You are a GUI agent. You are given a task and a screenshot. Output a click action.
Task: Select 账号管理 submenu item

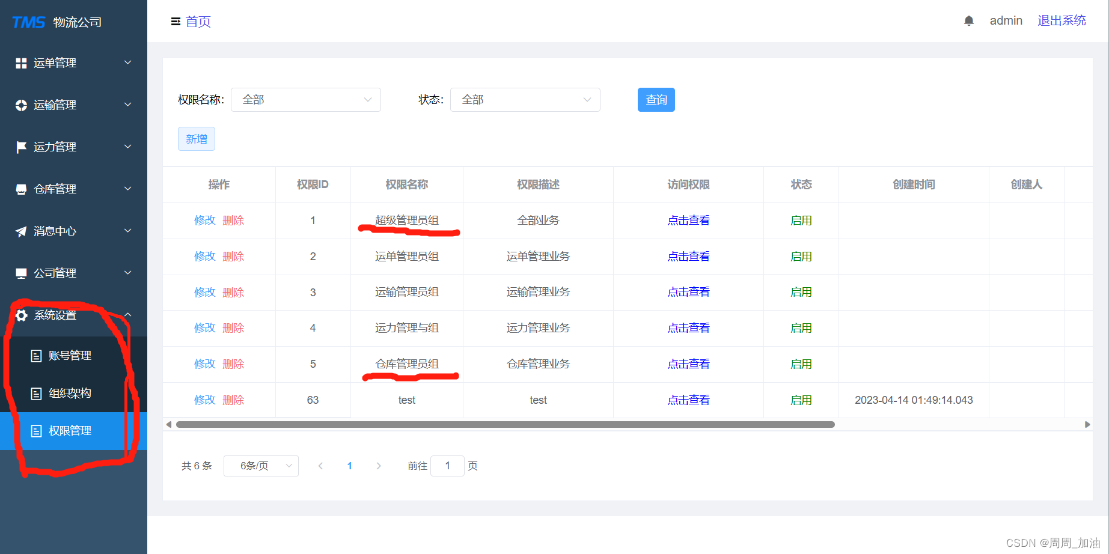tap(73, 356)
